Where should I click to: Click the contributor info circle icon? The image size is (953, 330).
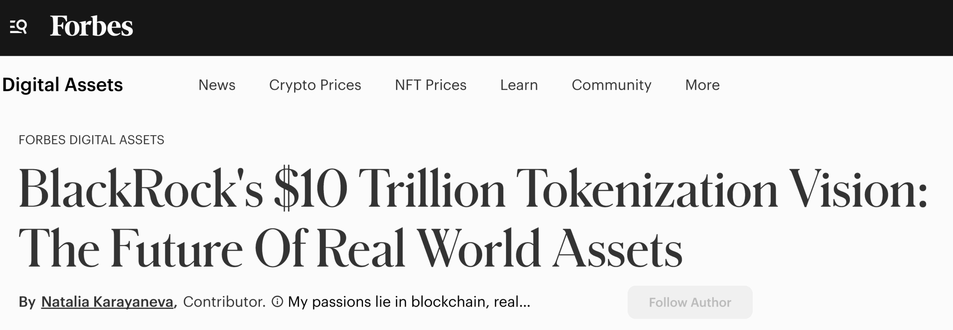(277, 301)
